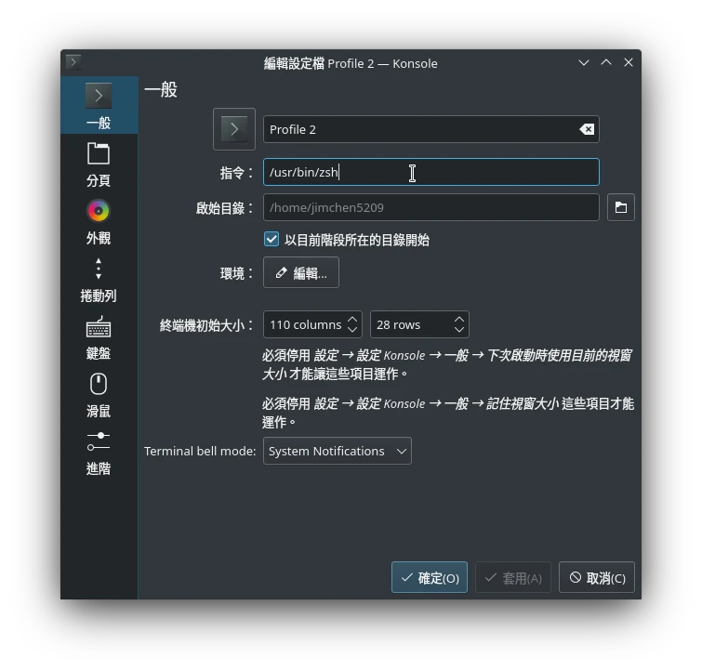Increase the columns spinbox value
This screenshot has width=702, height=671.
click(x=352, y=320)
